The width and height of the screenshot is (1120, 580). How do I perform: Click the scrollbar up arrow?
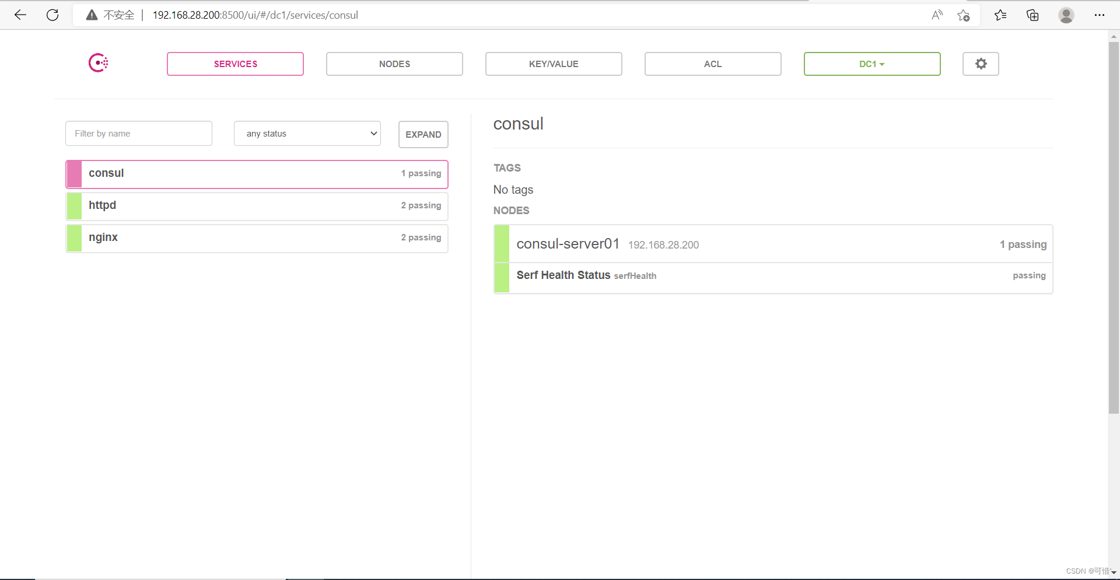pos(1114,36)
